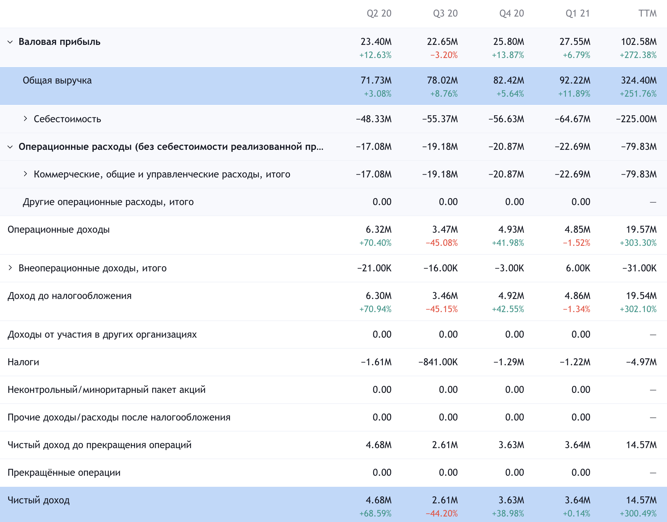This screenshot has height=522, width=667.
Task: Click taxes value −841.00K
Action: click(438, 362)
